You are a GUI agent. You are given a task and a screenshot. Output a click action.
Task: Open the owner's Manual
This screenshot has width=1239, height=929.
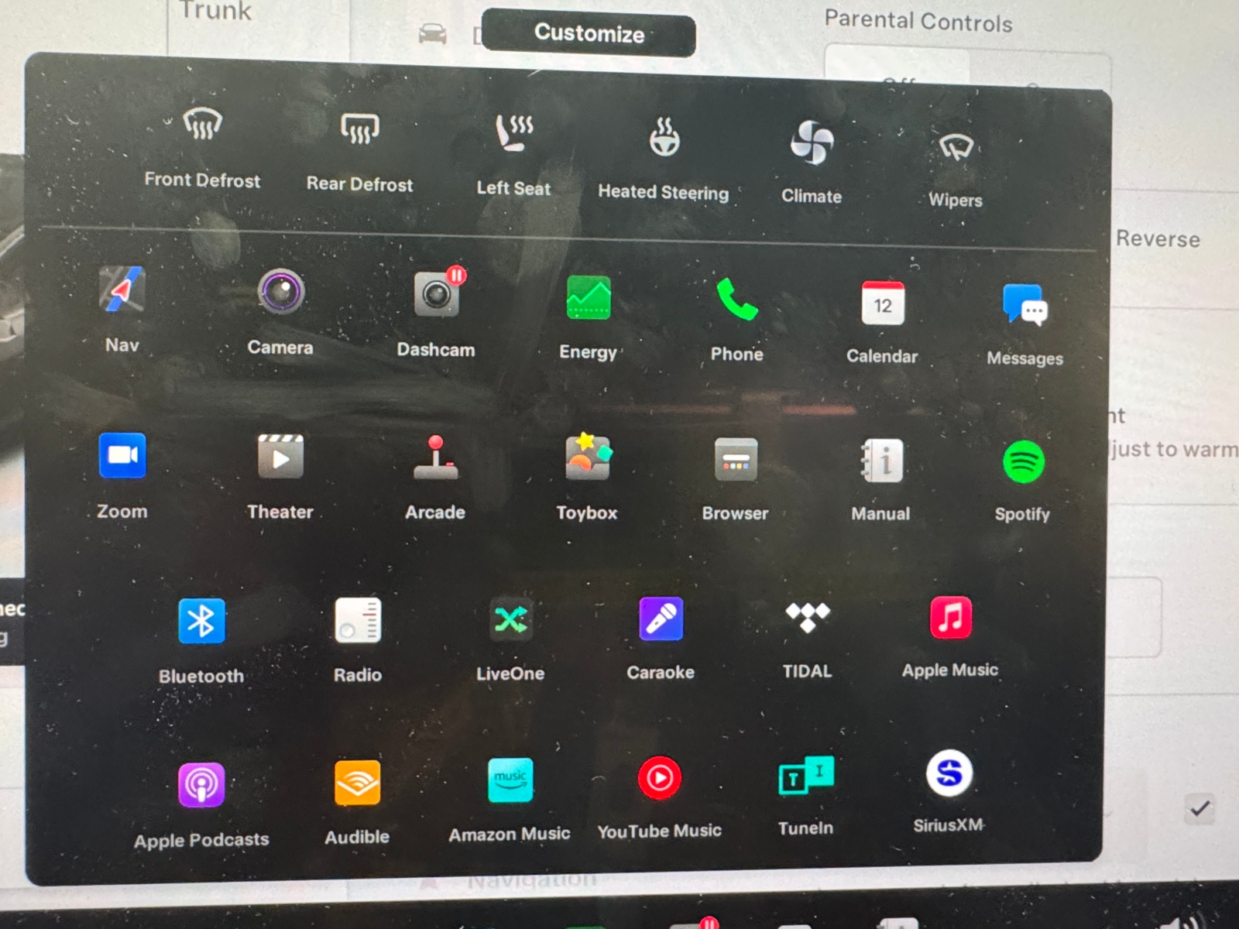coord(881,480)
